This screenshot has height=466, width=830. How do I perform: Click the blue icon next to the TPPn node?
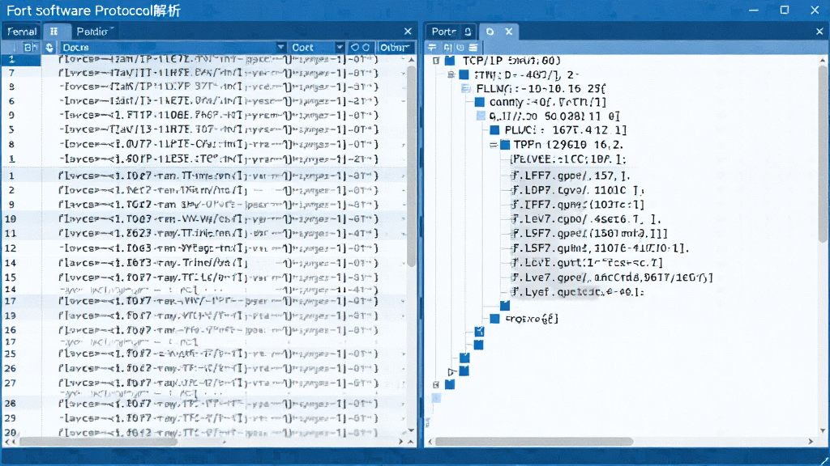[505, 145]
